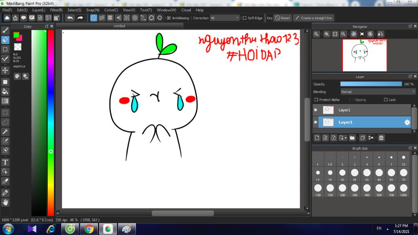This screenshot has height=235, width=418.
Task: Select the rectangular Select tool
Action: coord(5,113)
